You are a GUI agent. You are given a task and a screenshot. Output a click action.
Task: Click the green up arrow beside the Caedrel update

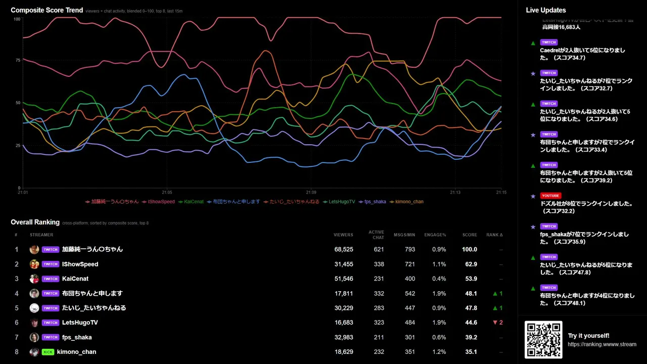click(x=533, y=43)
